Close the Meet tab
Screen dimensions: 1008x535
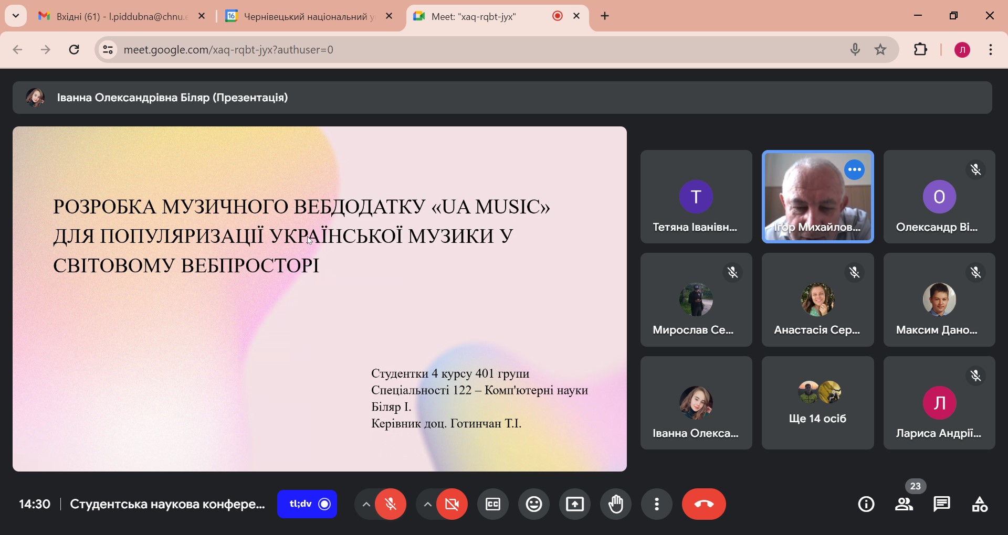tap(577, 17)
